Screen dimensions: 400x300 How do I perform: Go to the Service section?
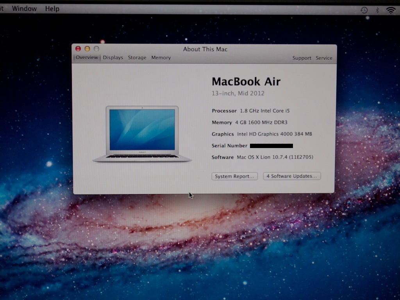pos(324,58)
